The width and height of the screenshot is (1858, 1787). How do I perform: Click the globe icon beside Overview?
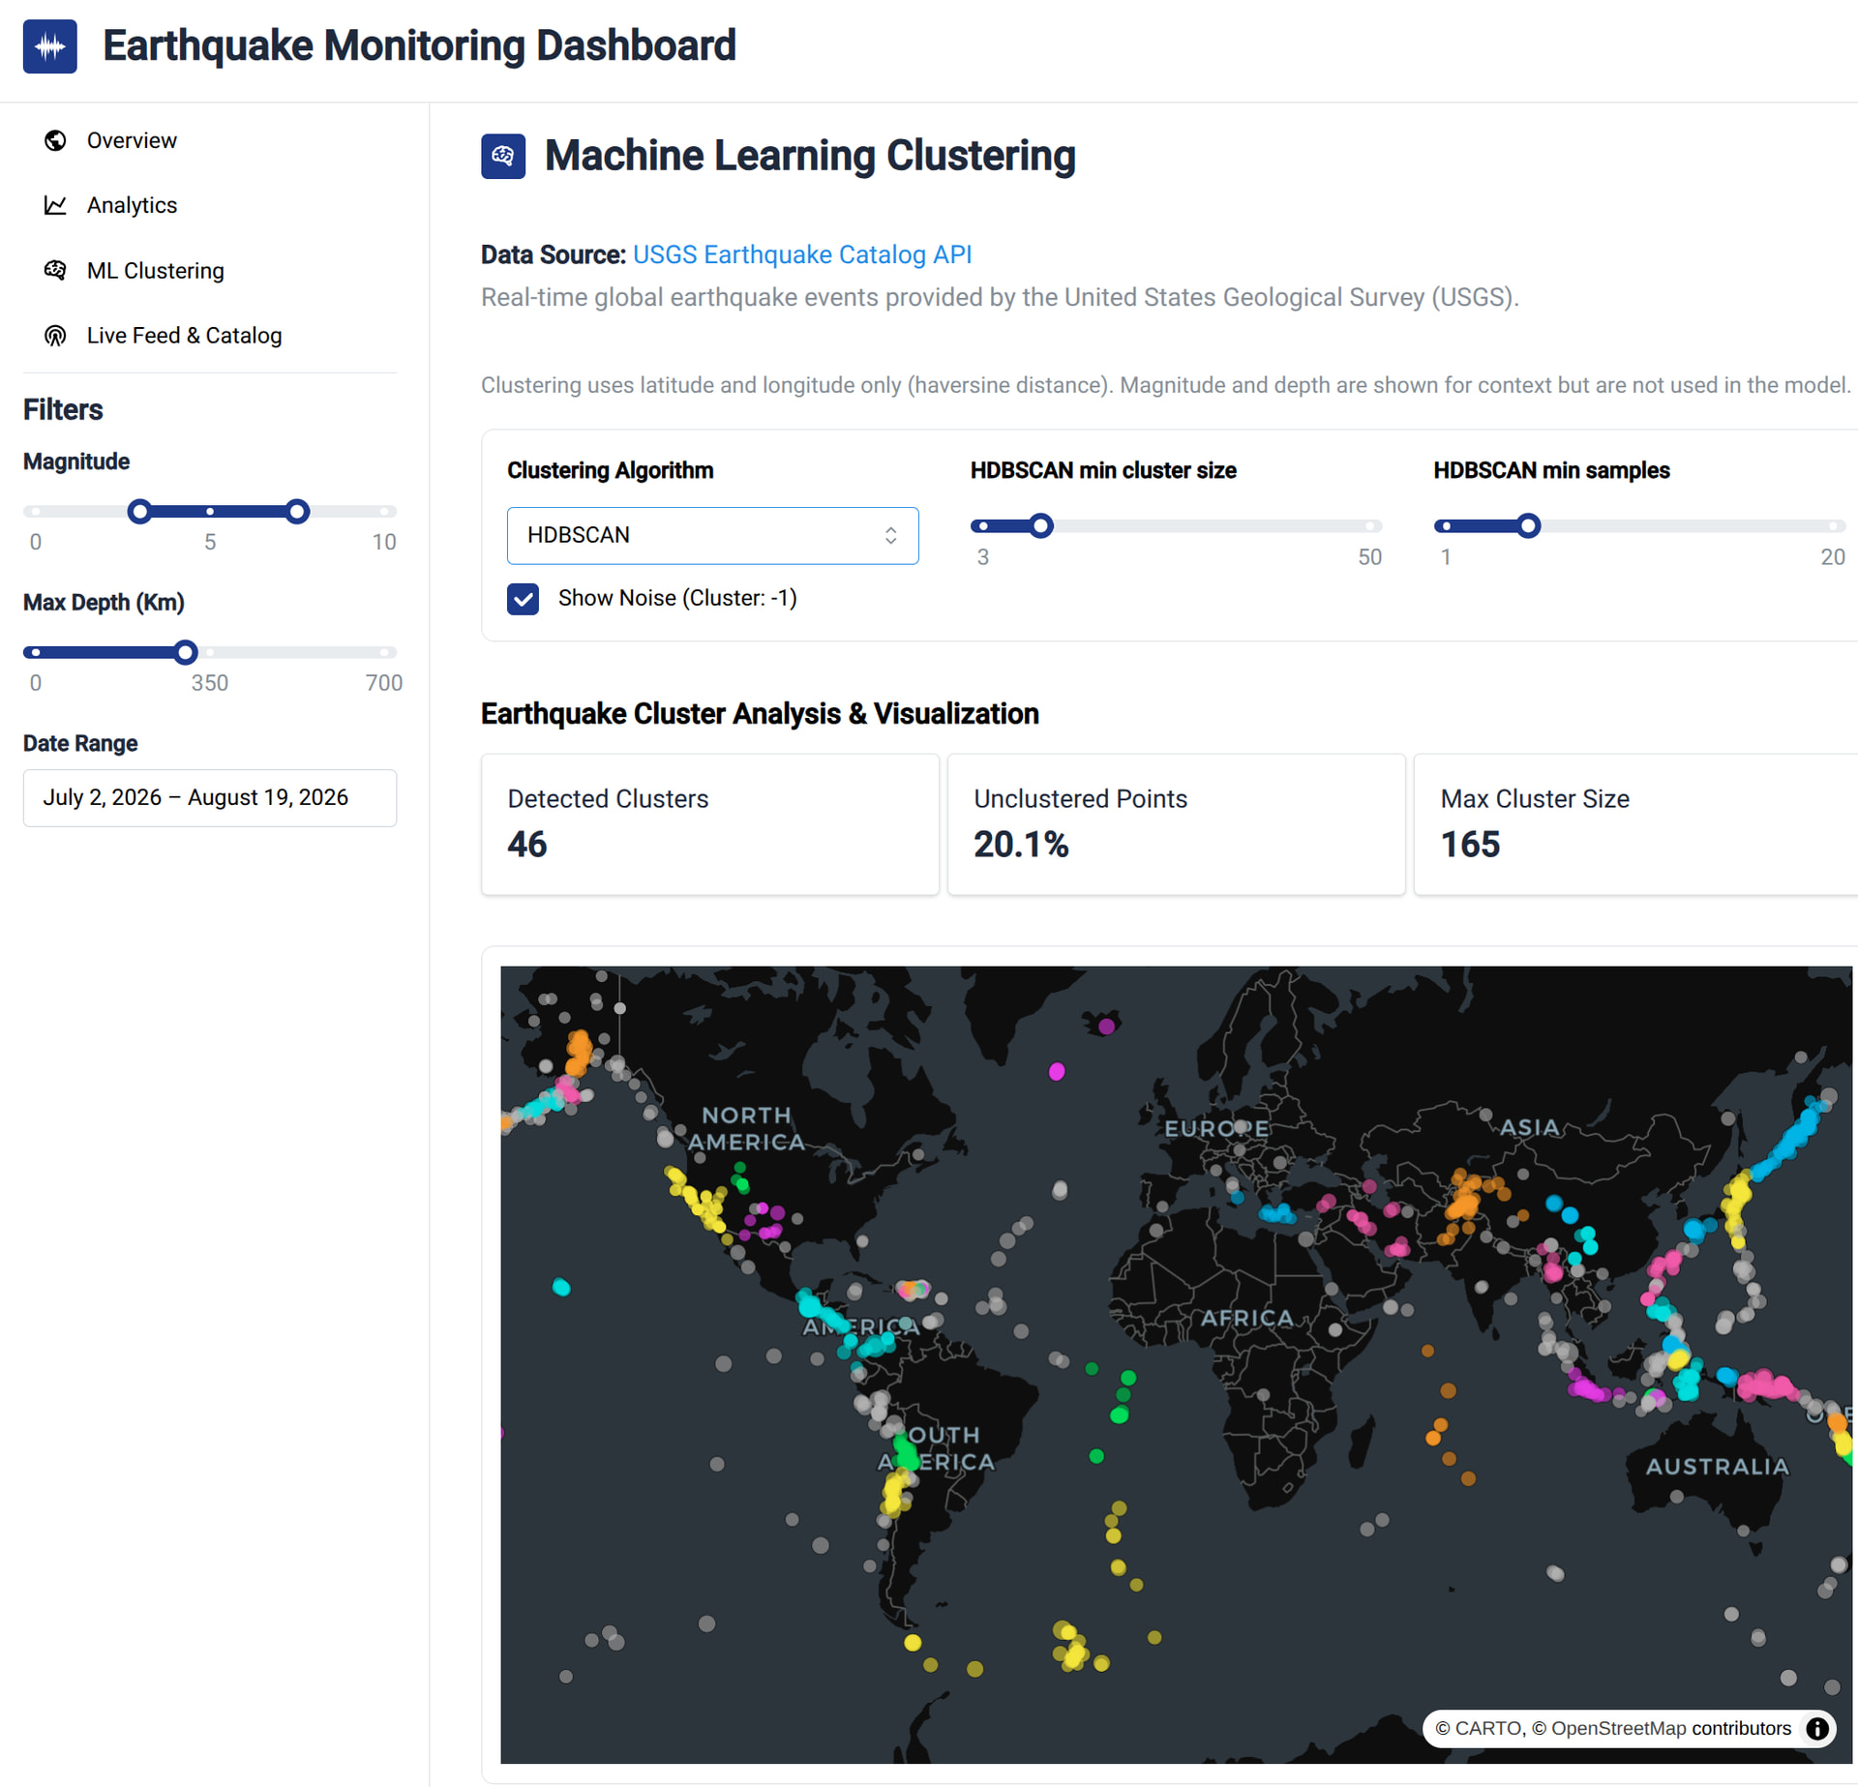(x=55, y=140)
